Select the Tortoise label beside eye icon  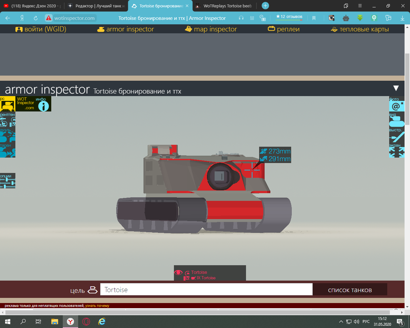tap(199, 272)
